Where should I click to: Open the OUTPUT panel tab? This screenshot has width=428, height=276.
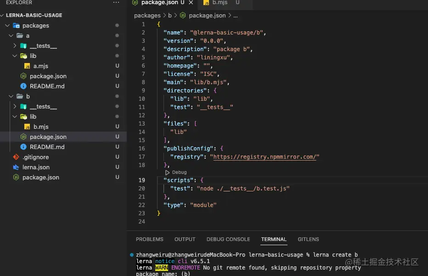(185, 239)
